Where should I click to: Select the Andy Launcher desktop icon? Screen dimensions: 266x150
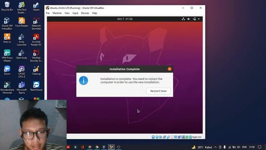click(22, 40)
